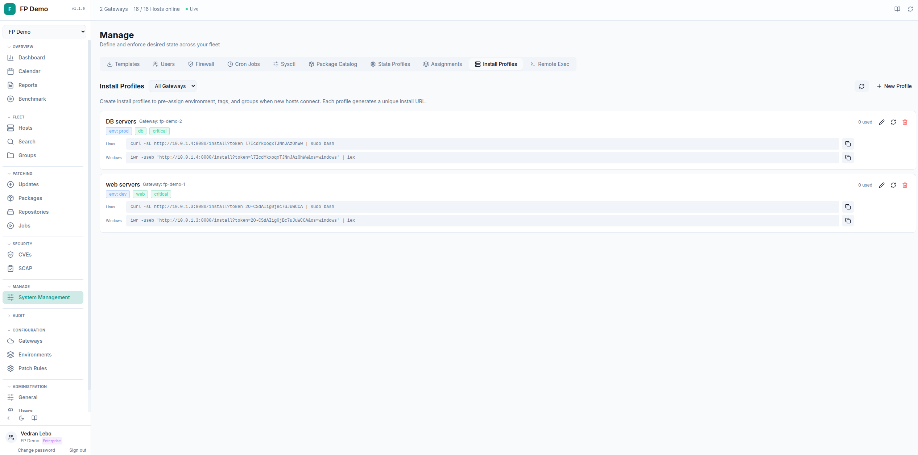Refresh the Install Profiles list
The height and width of the screenshot is (455, 918).
[x=862, y=86]
